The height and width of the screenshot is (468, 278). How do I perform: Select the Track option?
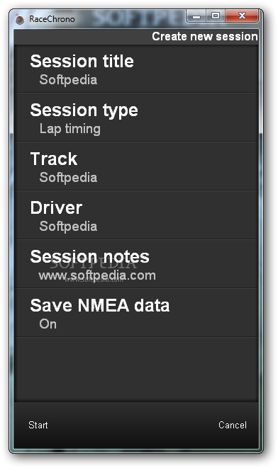pos(136,166)
